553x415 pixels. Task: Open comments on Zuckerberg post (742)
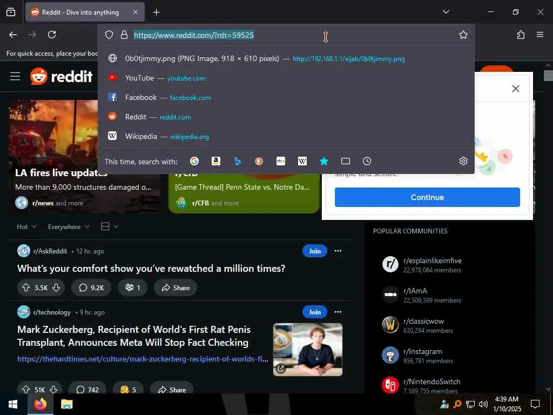coord(87,389)
